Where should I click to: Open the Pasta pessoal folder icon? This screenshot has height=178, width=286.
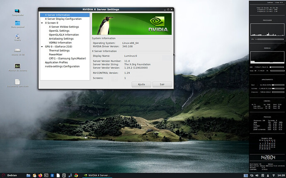17,23
